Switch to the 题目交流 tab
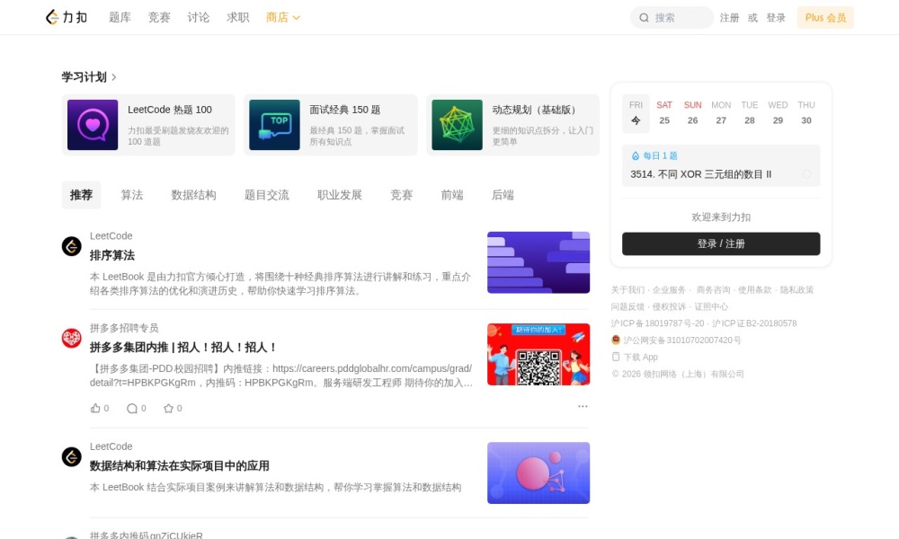Viewport: 899px width, 539px height. 267,195
